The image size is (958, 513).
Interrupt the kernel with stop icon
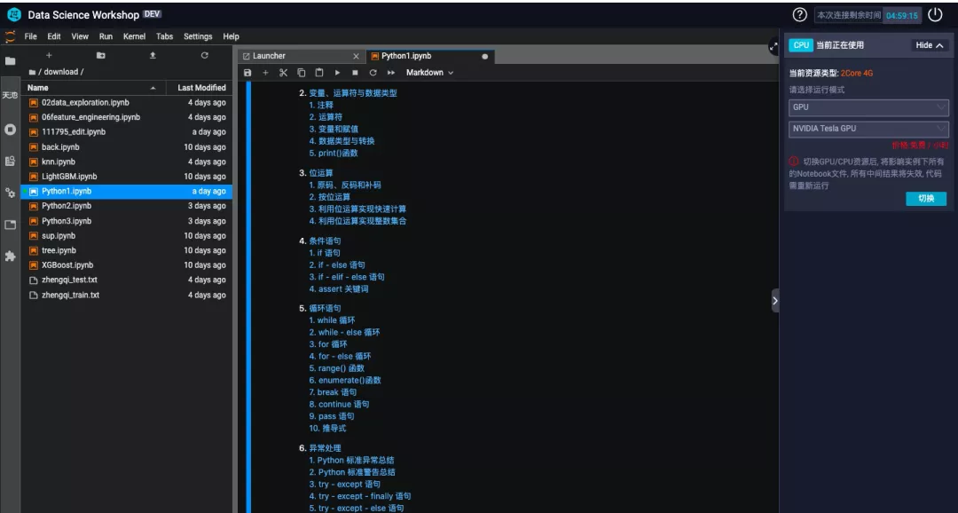[x=355, y=72]
